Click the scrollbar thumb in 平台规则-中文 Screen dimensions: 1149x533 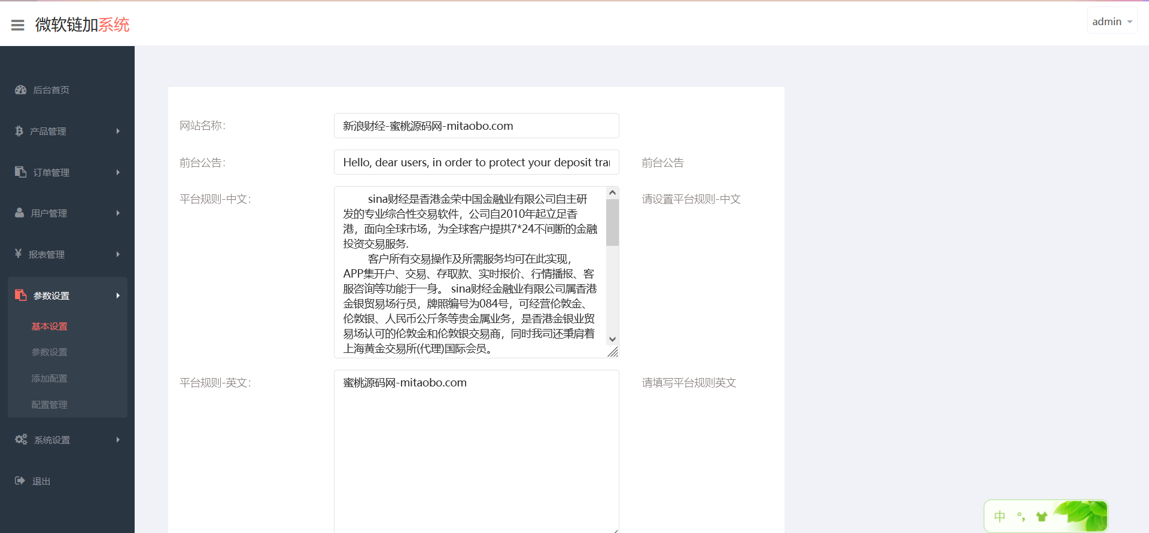pyautogui.click(x=612, y=223)
